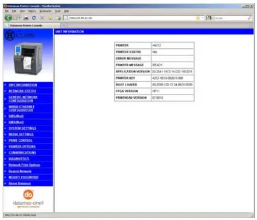The height and width of the screenshot is (220, 257).
Task: Open the Network Print Options link
Action: [x=24, y=165]
